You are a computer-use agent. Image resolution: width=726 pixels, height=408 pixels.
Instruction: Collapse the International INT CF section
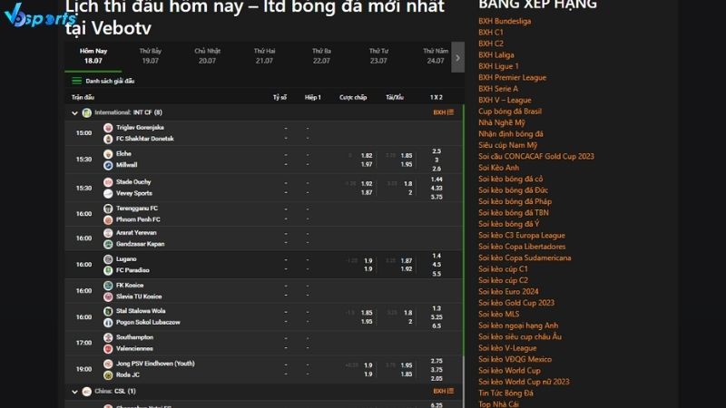[74, 112]
